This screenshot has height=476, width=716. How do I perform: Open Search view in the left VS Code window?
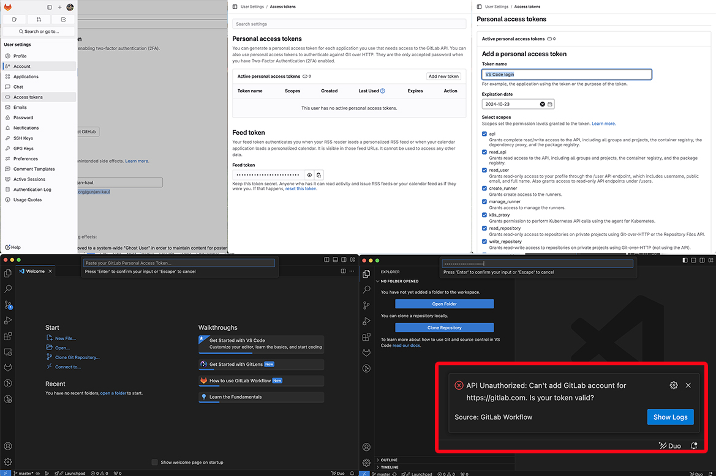(8, 289)
